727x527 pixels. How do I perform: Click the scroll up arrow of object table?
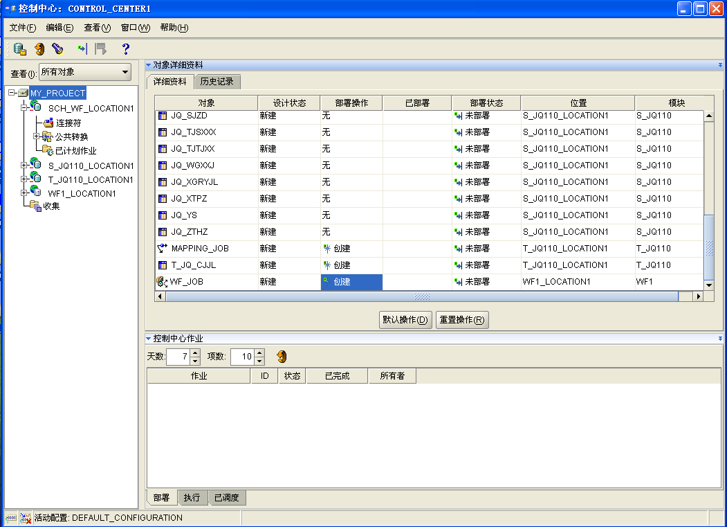[x=709, y=116]
